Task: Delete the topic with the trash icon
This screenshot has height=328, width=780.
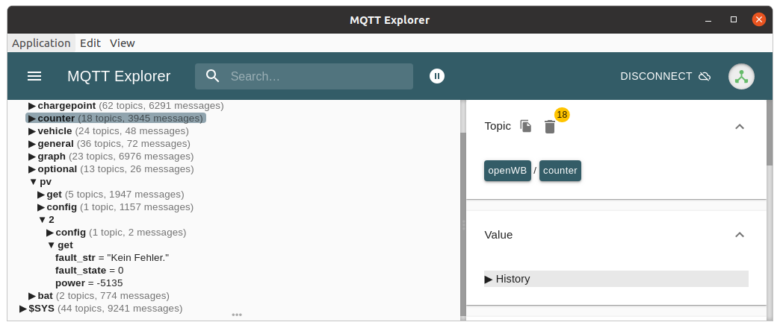Action: (550, 127)
